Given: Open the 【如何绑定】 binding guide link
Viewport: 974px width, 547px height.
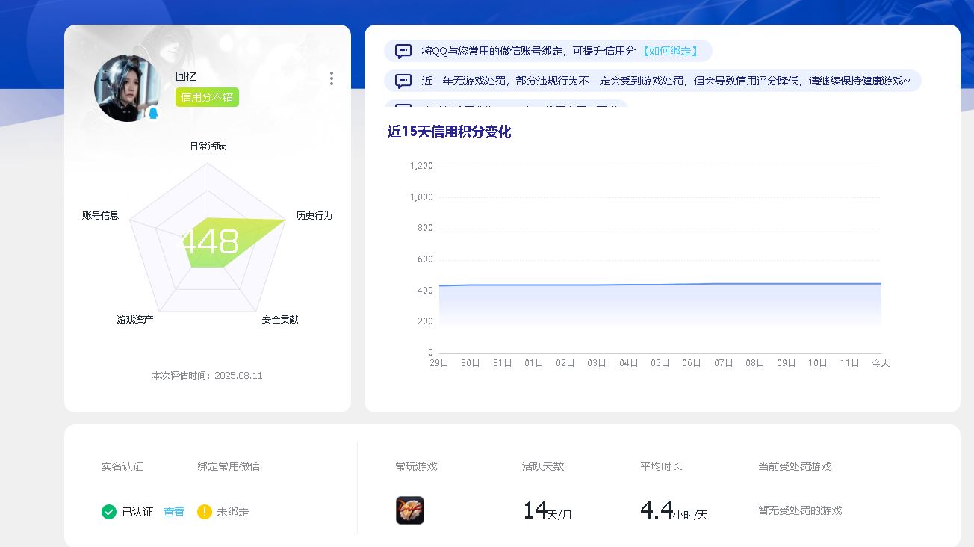Looking at the screenshot, I should pos(671,50).
